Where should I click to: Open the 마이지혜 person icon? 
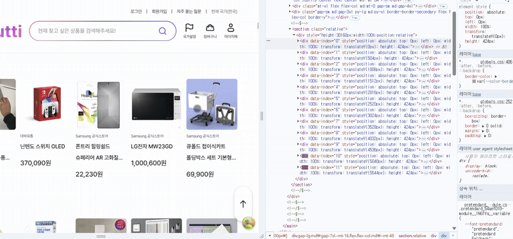coord(231,28)
